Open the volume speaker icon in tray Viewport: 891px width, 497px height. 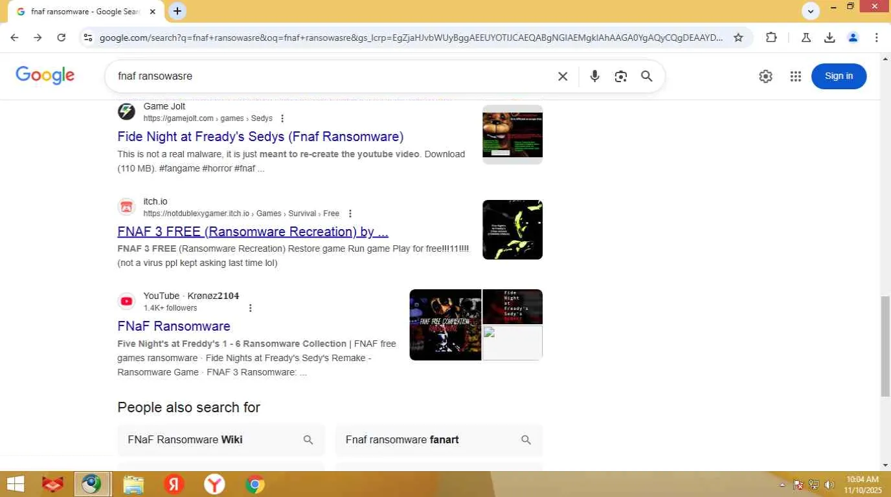click(829, 485)
